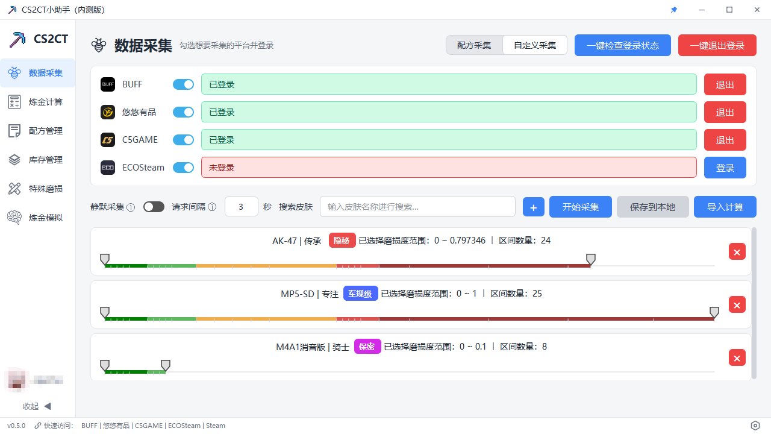Click the blurred user avatar in sidebar
The width and height of the screenshot is (771, 434).
coord(16,380)
